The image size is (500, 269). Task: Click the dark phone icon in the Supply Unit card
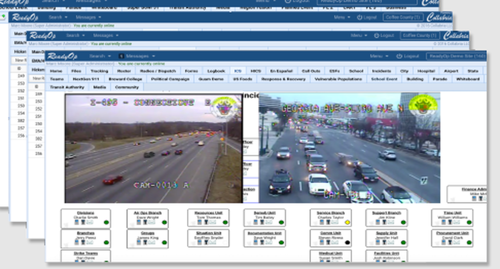tap(384, 242)
